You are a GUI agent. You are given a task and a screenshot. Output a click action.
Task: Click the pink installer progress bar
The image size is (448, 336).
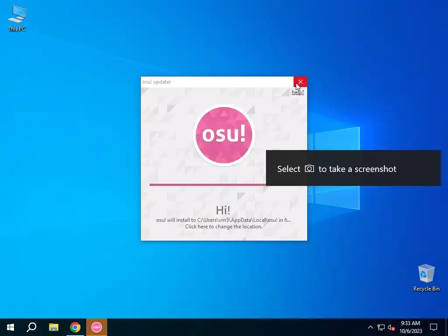click(208, 185)
